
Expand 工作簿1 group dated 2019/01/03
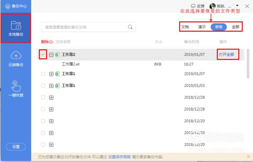(51, 86)
